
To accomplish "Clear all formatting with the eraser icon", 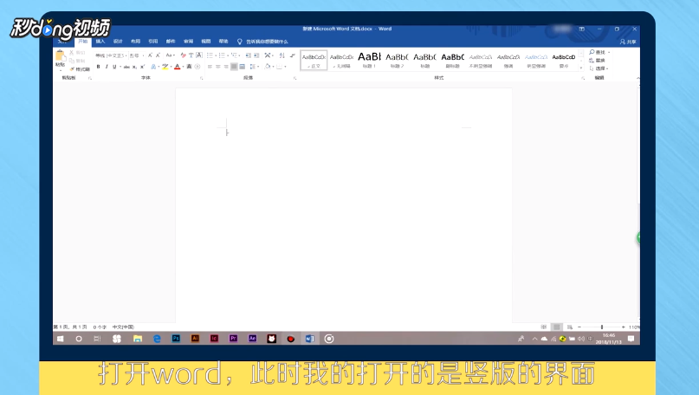I will (184, 55).
